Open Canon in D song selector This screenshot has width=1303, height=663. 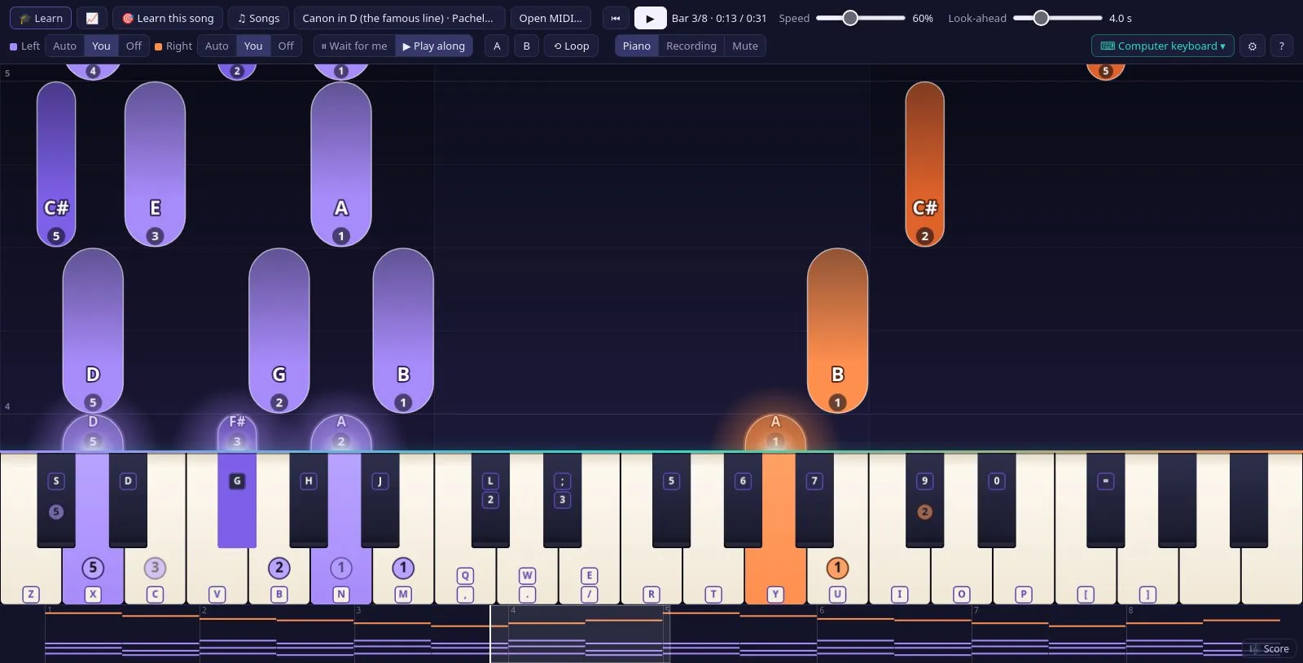coord(398,18)
